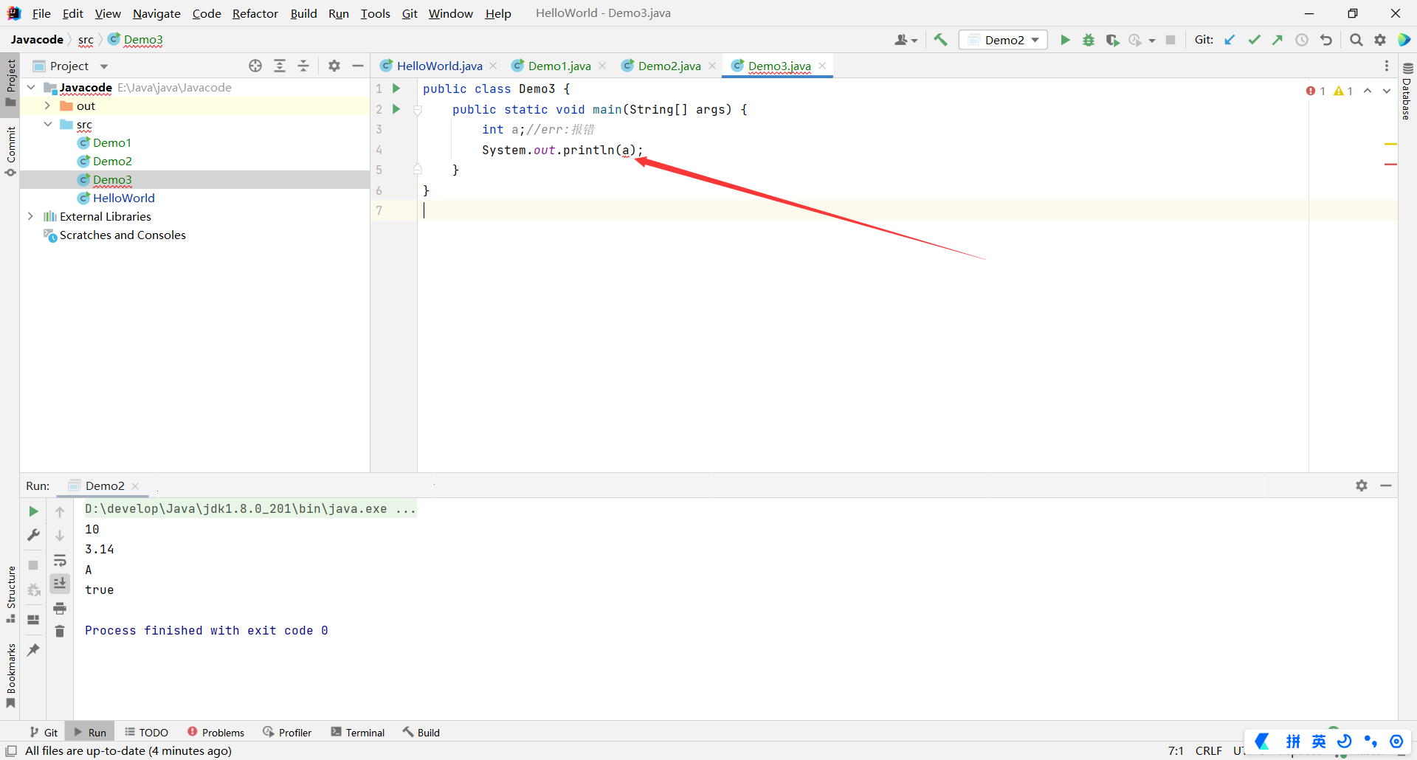Open the user account dropdown icon
This screenshot has width=1417, height=760.
[x=906, y=40]
